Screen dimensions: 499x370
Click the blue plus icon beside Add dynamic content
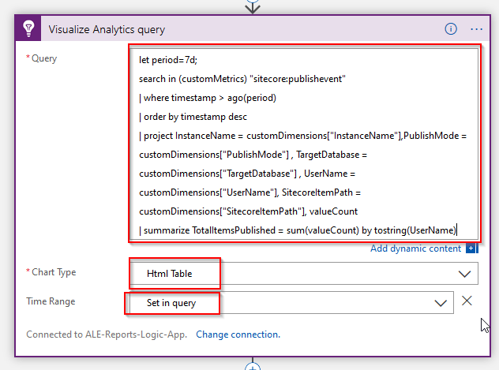[x=472, y=249]
